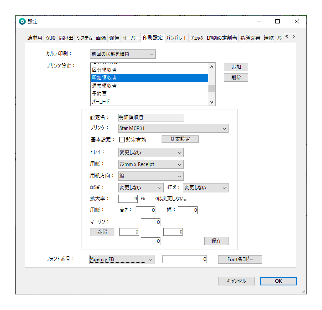This screenshot has width=322, height=310.
Task: Switch to the サーバー tab
Action: [131, 38]
